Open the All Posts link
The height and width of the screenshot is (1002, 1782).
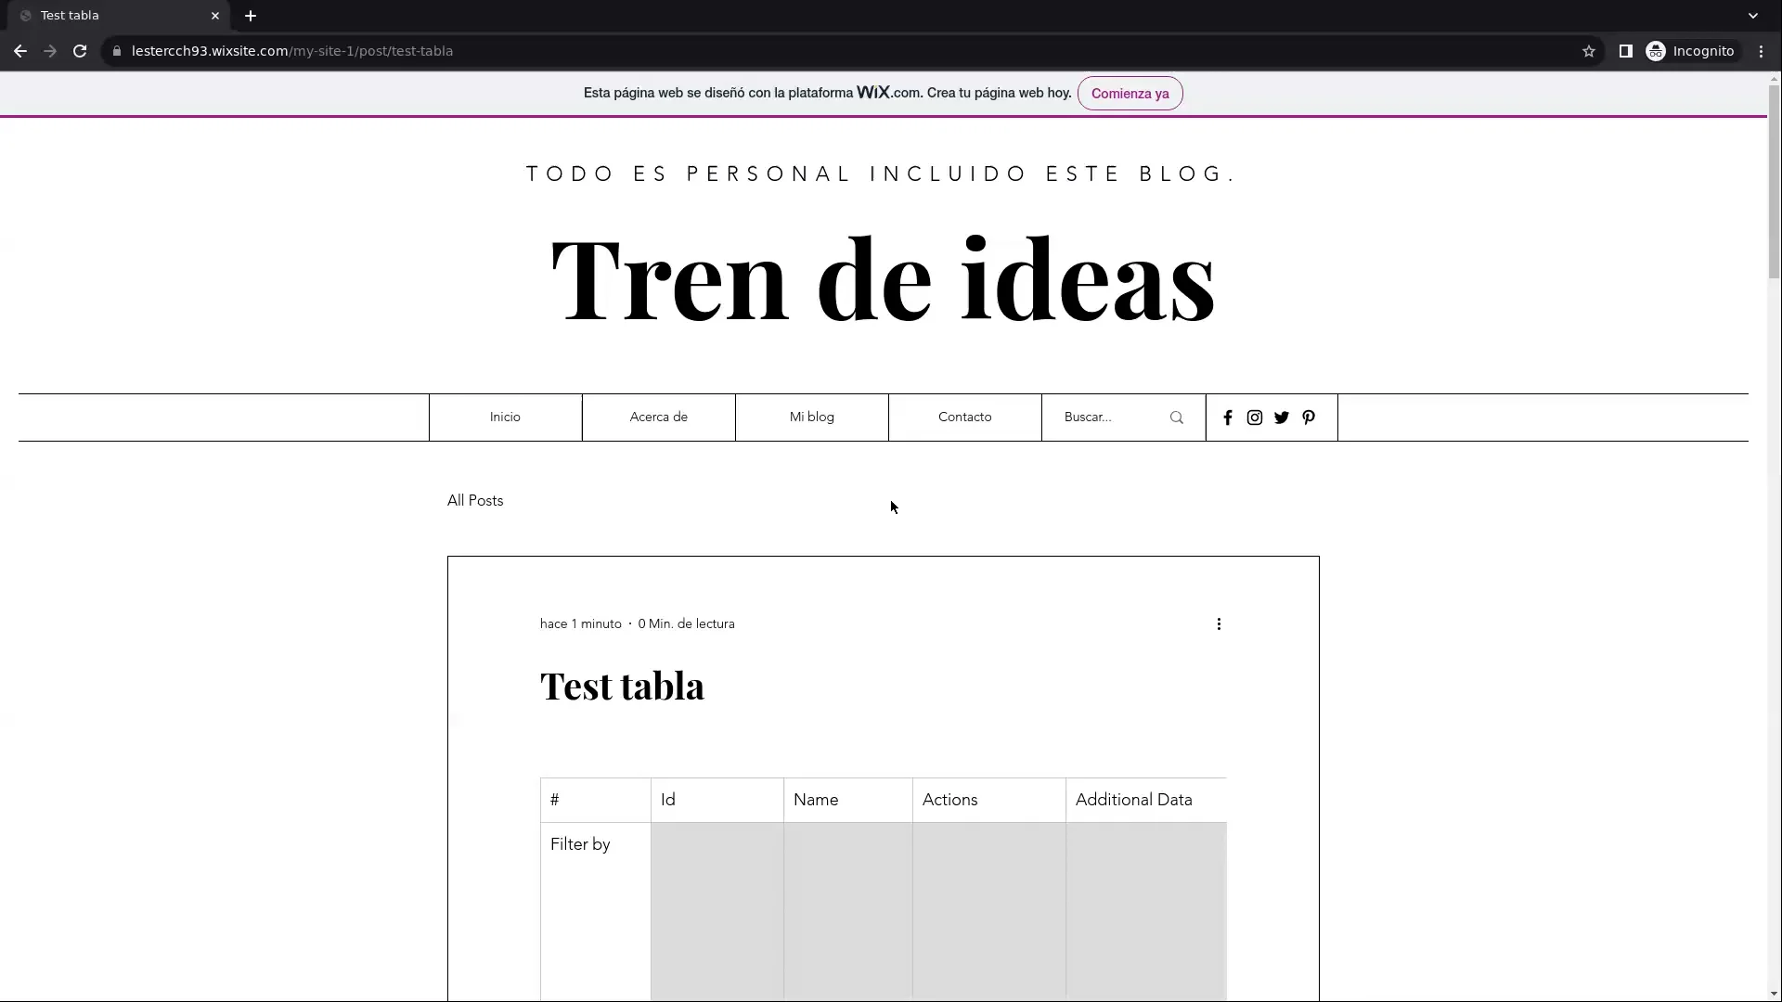pos(475,501)
